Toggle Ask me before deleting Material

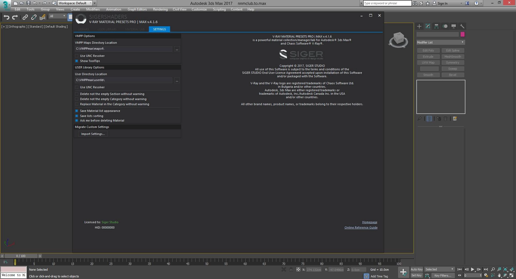(x=77, y=120)
